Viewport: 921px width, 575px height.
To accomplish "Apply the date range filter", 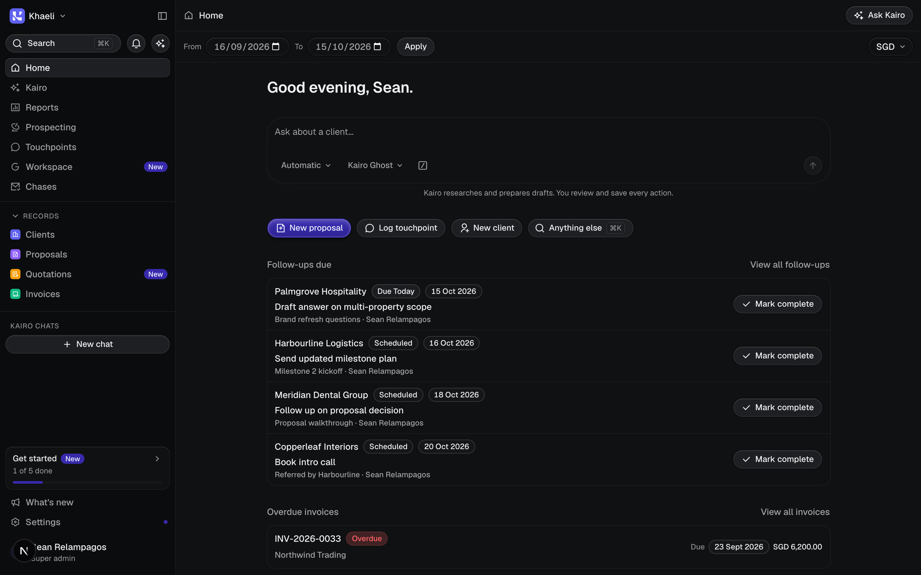I will coord(416,47).
